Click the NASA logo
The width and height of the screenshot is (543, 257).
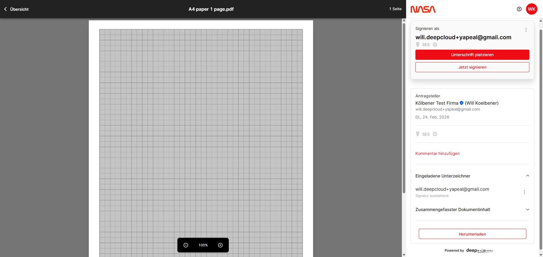point(423,9)
